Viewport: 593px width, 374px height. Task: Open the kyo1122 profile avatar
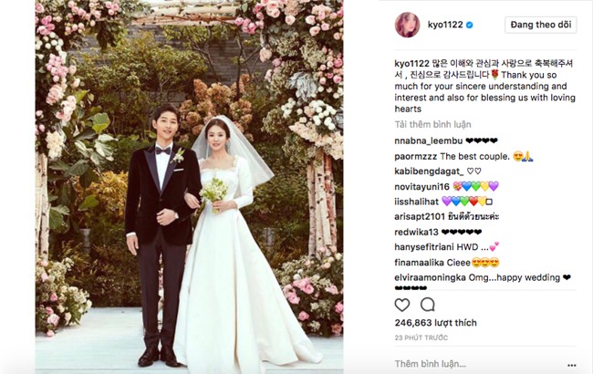pos(407,25)
